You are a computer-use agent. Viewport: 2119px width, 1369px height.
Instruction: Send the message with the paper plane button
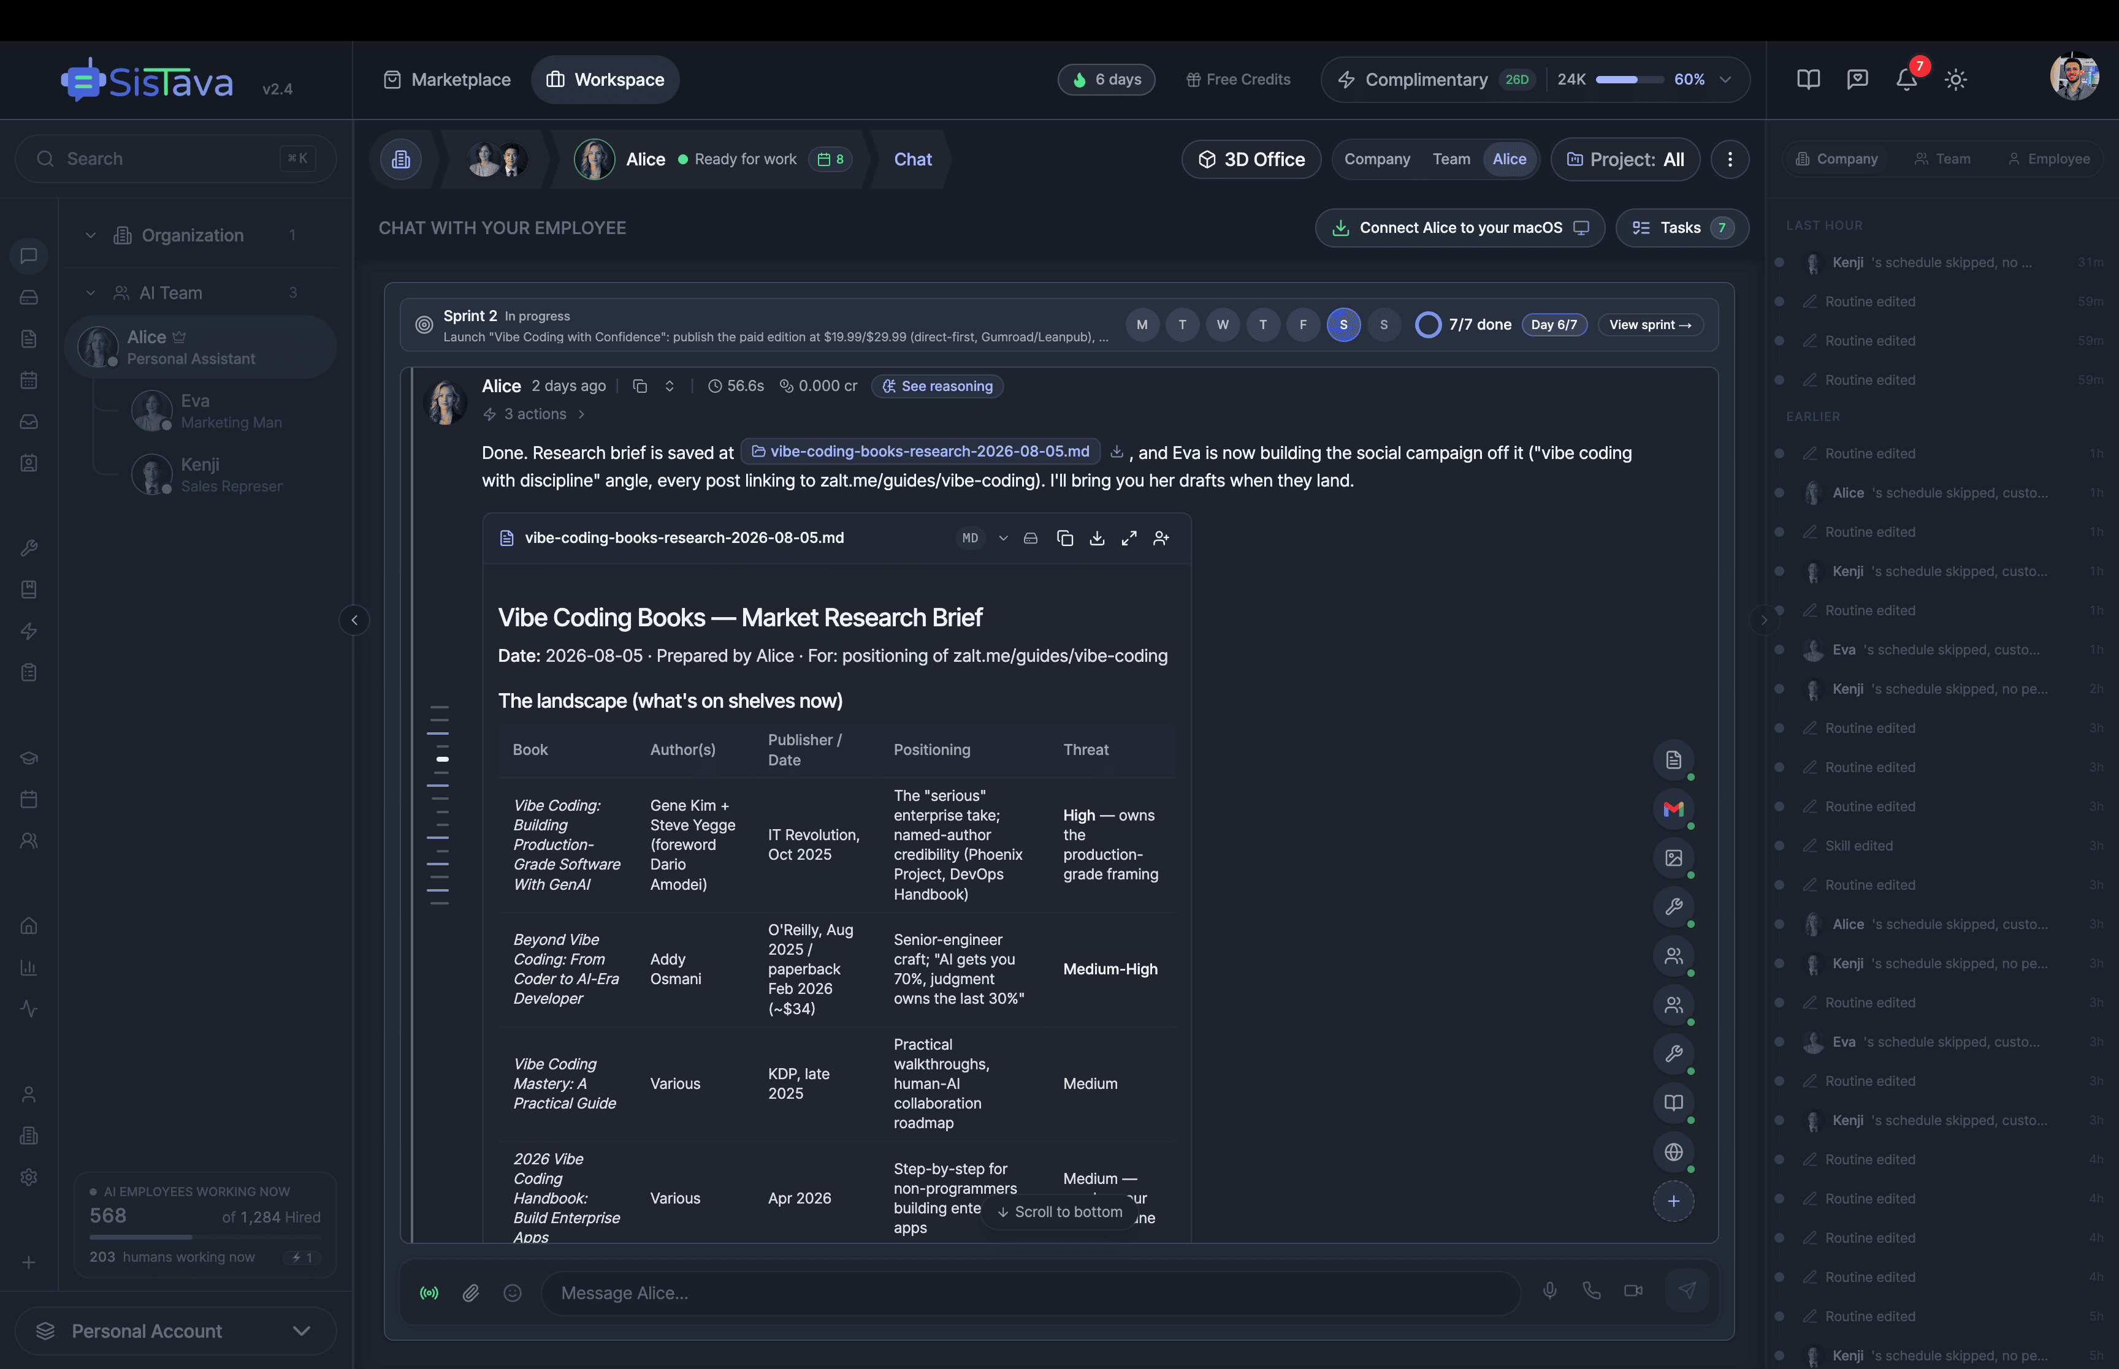tap(1687, 1291)
